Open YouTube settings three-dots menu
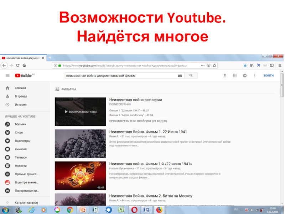 coord(255,75)
